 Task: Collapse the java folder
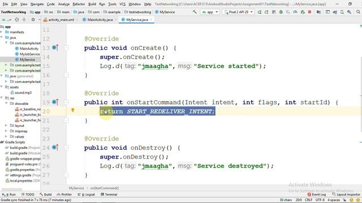(x=2, y=37)
